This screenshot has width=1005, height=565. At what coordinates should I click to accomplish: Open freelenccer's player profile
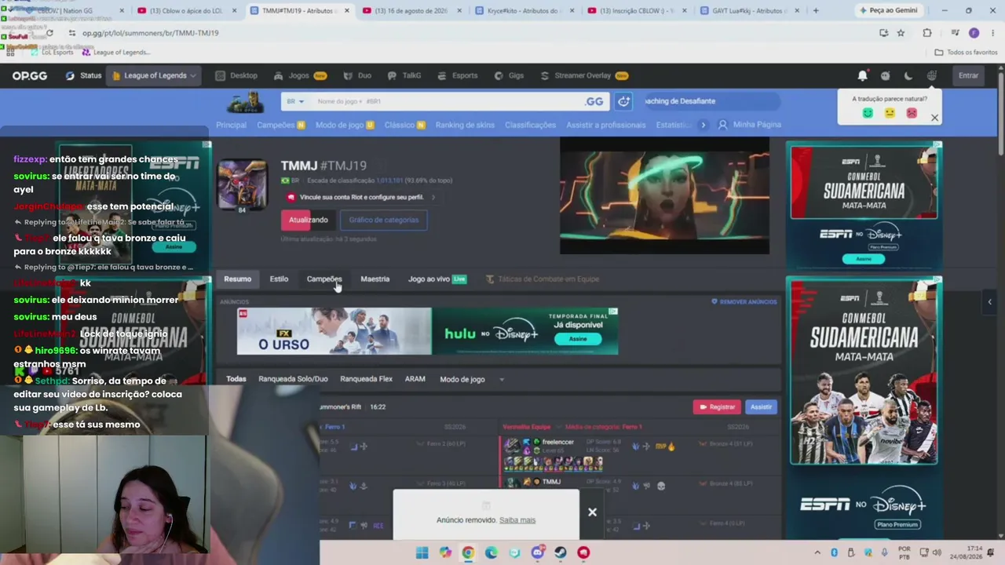557,442
